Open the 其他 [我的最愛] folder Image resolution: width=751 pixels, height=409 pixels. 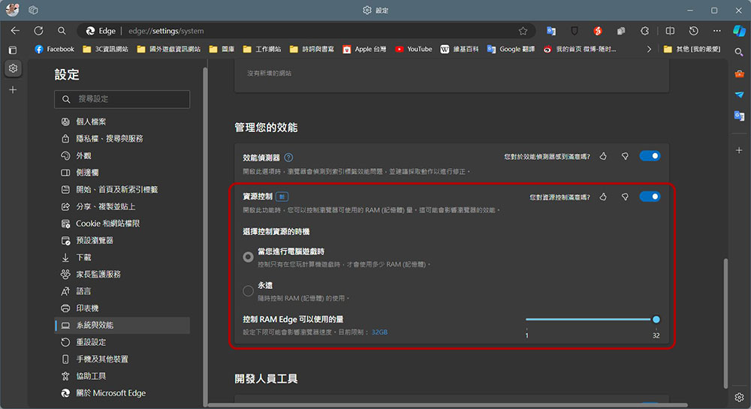tap(692, 50)
